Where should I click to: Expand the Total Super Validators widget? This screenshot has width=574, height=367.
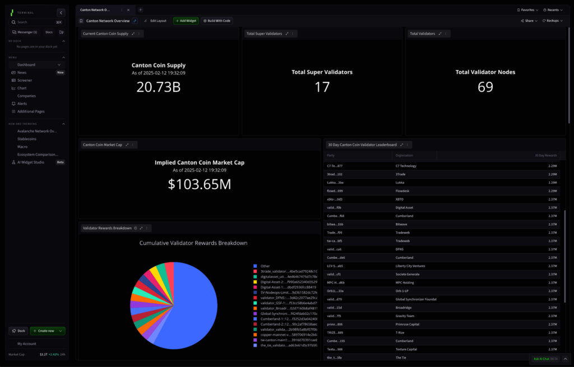click(x=287, y=34)
